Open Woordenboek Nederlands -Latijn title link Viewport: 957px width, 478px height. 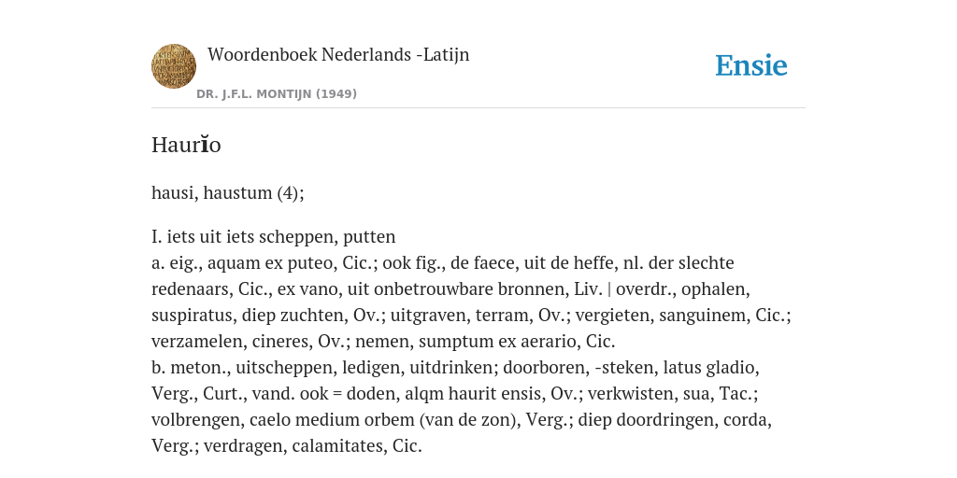[x=338, y=55]
